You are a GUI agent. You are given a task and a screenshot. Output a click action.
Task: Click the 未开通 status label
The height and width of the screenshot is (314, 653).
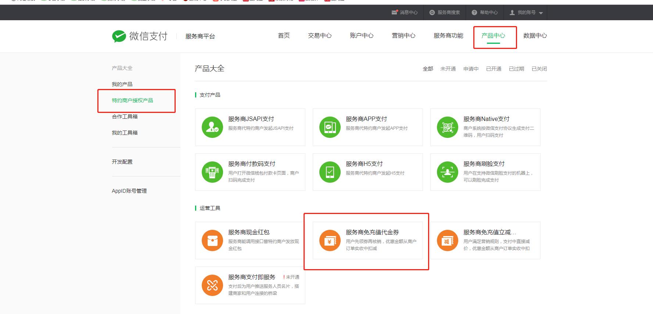(292, 277)
